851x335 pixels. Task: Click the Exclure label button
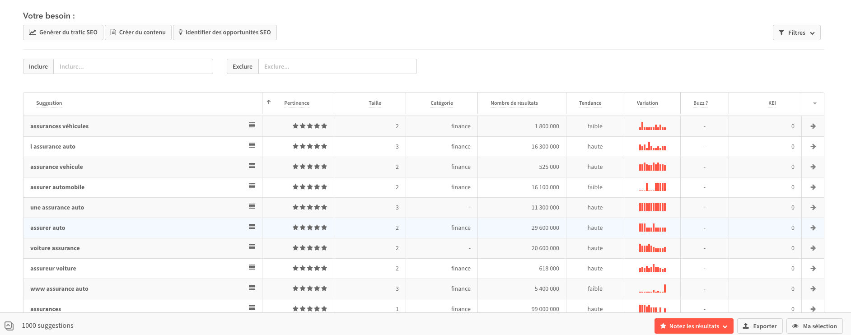click(x=243, y=66)
